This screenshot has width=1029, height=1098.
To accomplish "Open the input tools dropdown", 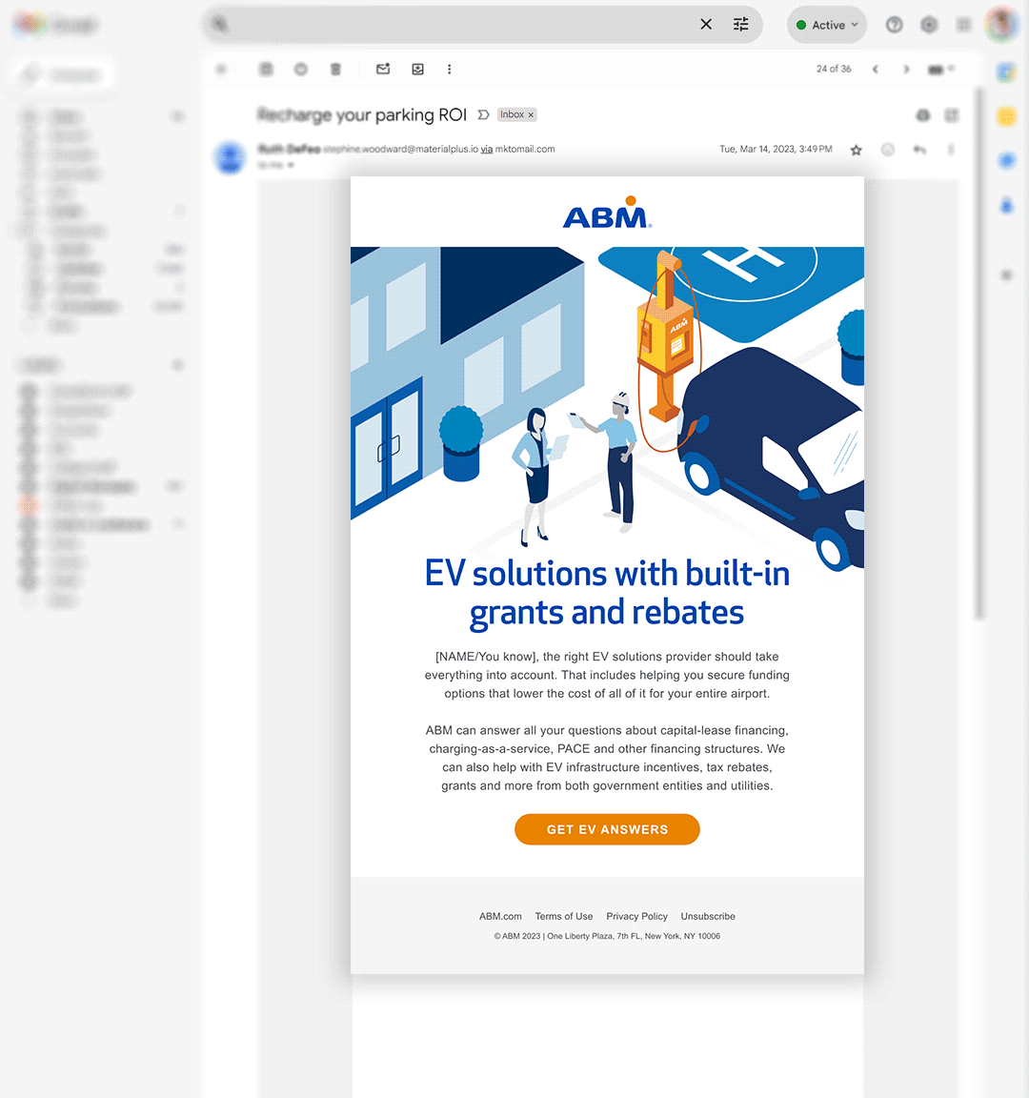I will coord(941,69).
